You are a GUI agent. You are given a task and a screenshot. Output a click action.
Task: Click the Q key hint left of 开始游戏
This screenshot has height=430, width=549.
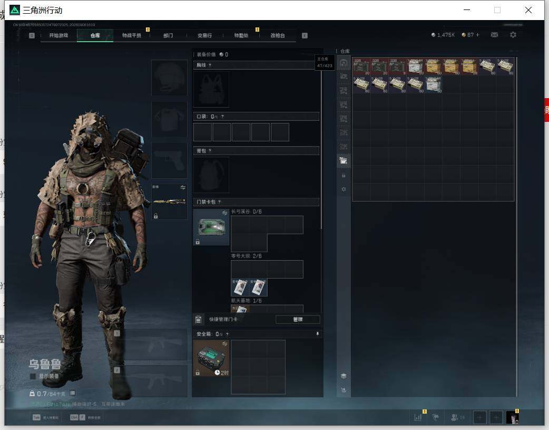32,35
